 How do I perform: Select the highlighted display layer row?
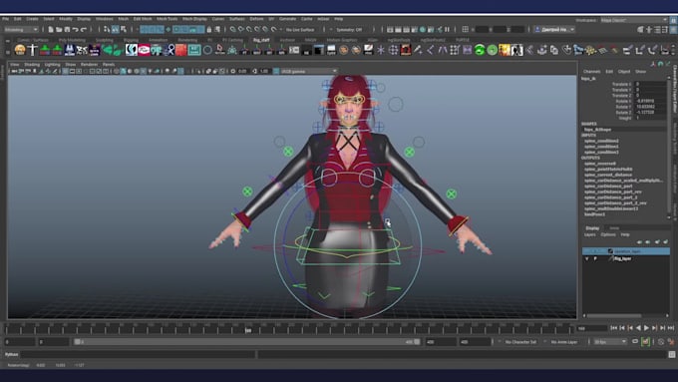click(x=626, y=251)
